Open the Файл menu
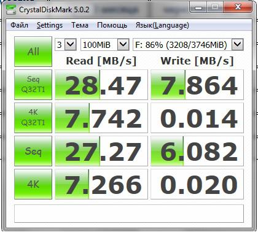The image size is (258, 232). click(19, 25)
